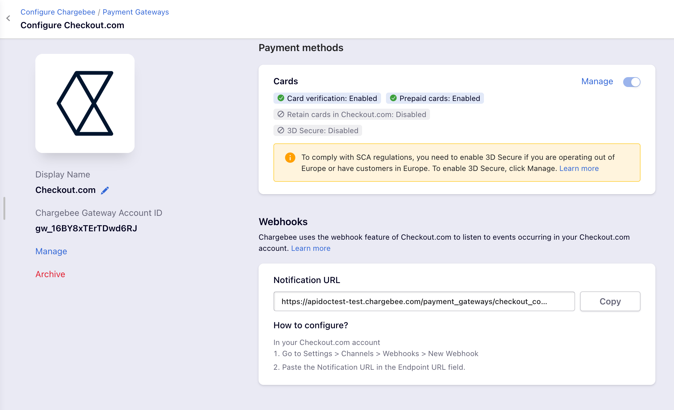Go back using the left chevron arrow
This screenshot has height=410, width=674.
tap(8, 18)
